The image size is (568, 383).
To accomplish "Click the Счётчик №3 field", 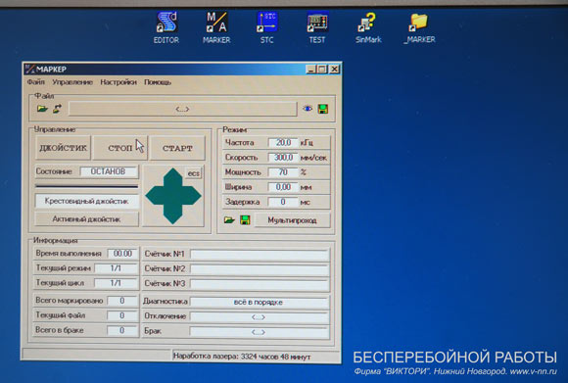I will [260, 283].
